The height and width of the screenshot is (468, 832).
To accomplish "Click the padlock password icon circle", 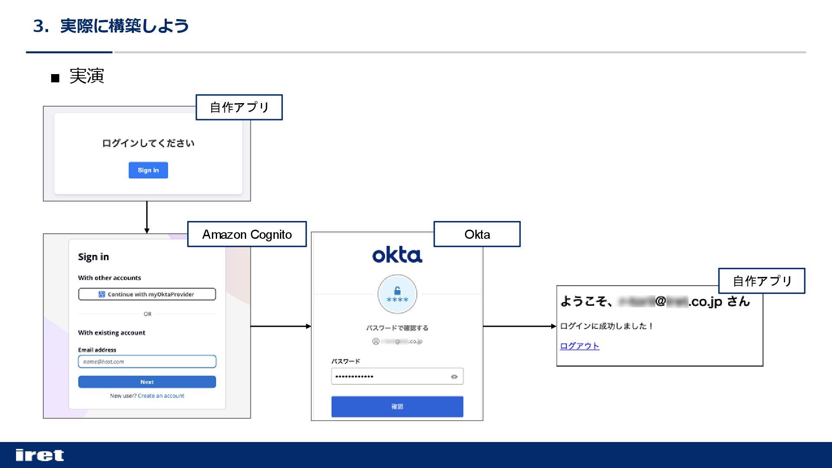I will pos(397,294).
